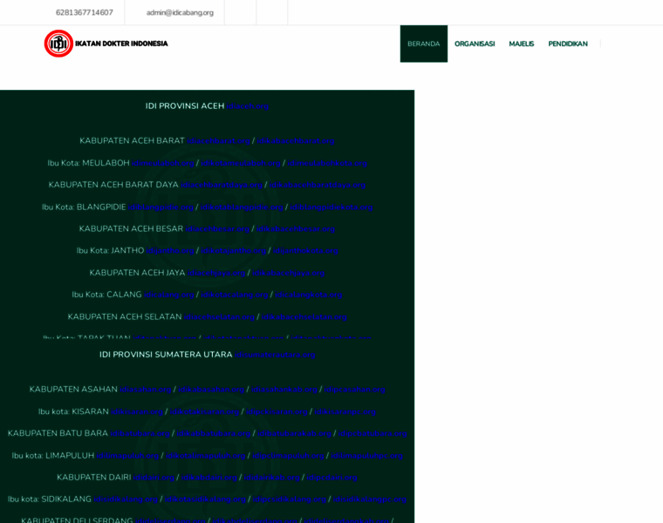The width and height of the screenshot is (663, 523).
Task: Select the IDI PROVINSI SUMATERA UTARA heading
Action: [x=166, y=355]
